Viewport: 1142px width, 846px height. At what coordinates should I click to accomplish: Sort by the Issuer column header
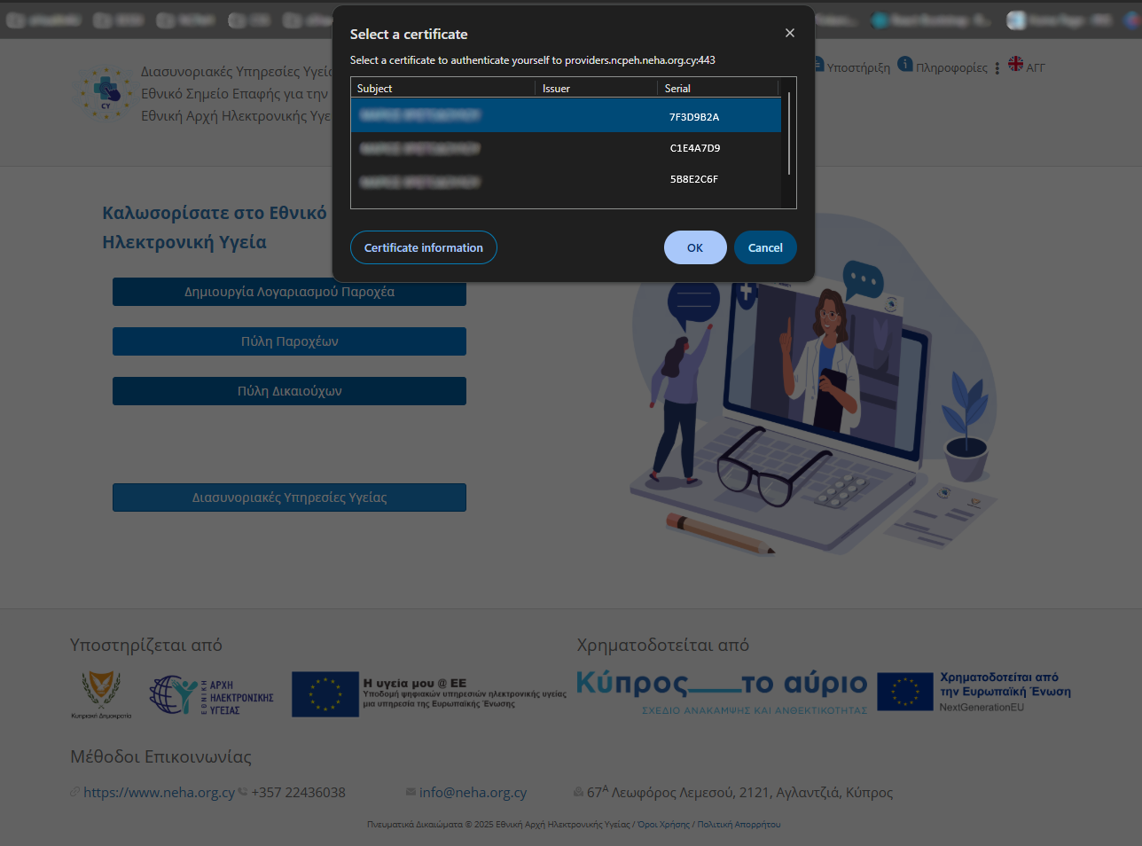pyautogui.click(x=596, y=88)
